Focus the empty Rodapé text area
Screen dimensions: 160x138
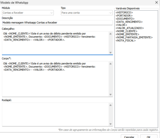click(55, 114)
